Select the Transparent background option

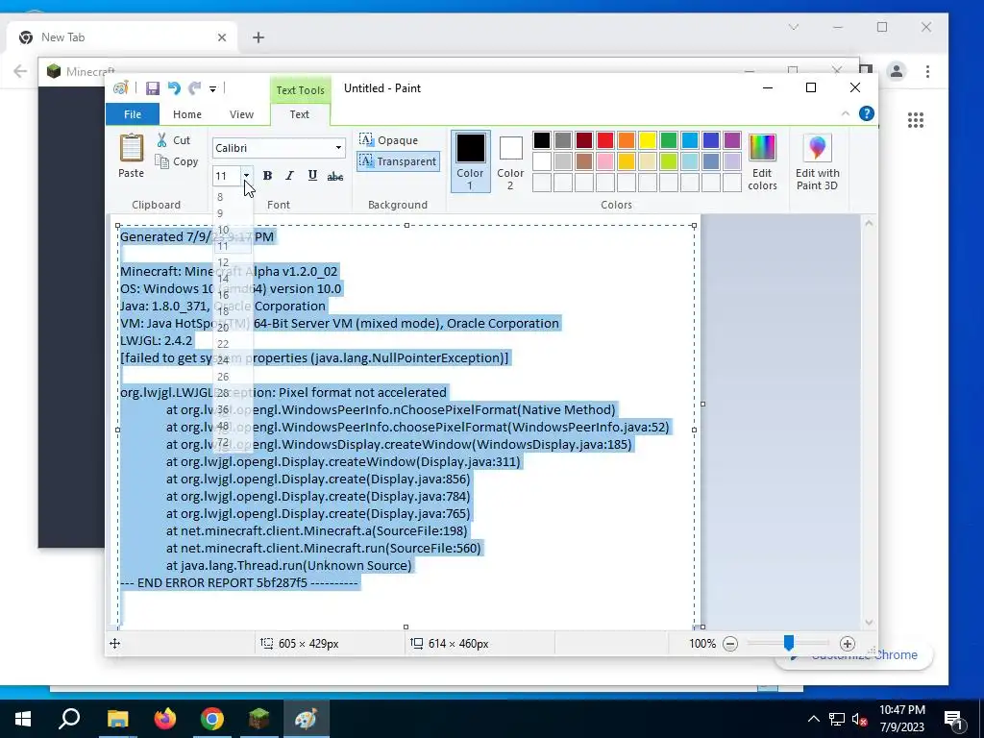pos(399,161)
